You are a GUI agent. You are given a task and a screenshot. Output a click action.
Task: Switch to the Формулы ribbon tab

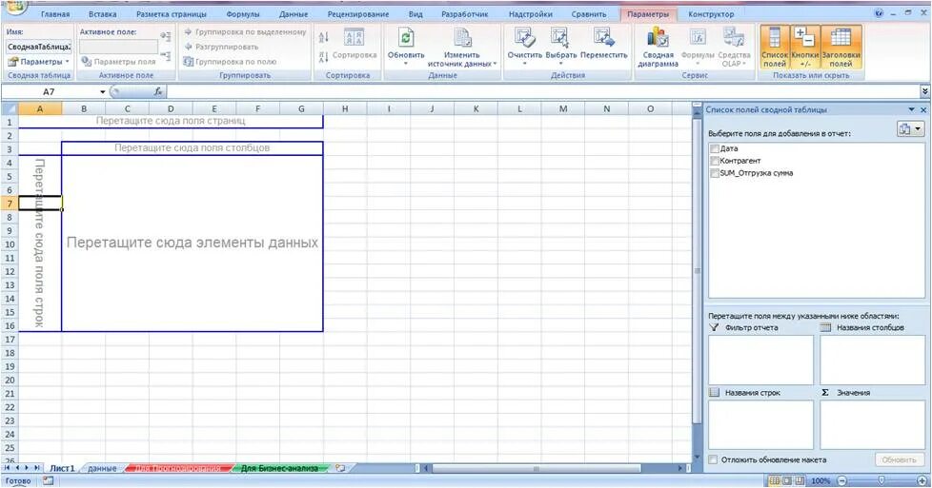coord(242,13)
